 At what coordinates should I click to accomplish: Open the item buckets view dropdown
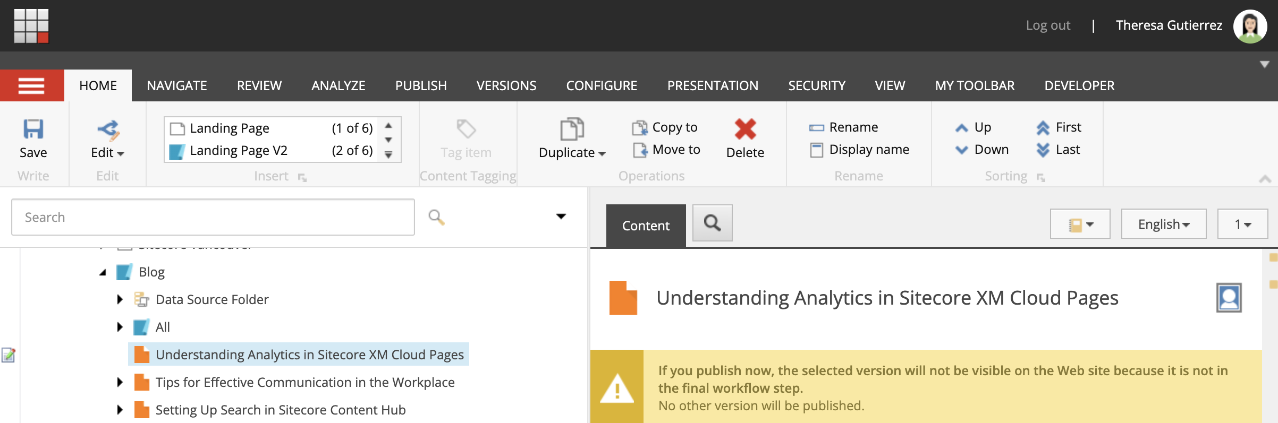(1080, 224)
